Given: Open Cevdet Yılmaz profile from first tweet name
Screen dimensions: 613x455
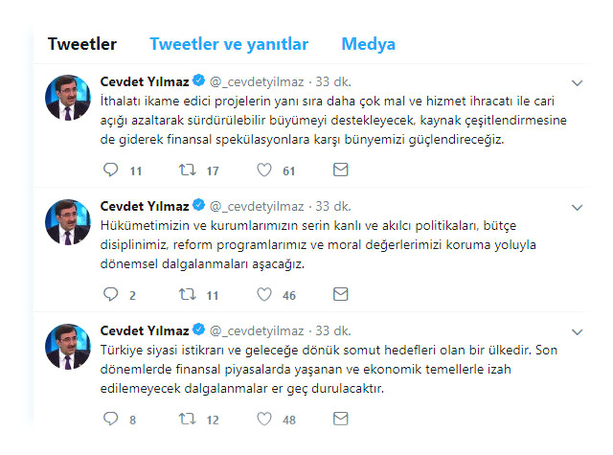Looking at the screenshot, I should coord(145,81).
